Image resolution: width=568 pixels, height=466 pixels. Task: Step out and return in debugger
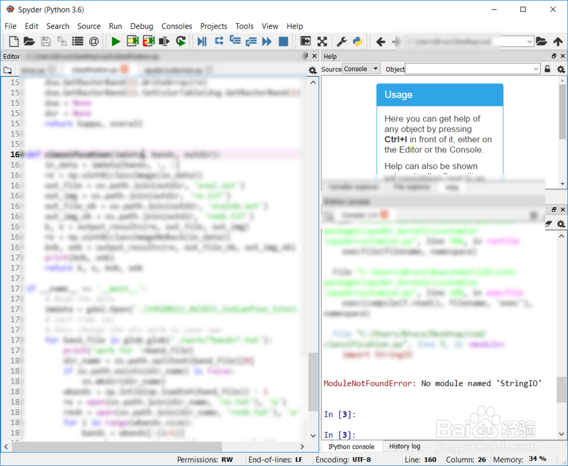pos(251,41)
